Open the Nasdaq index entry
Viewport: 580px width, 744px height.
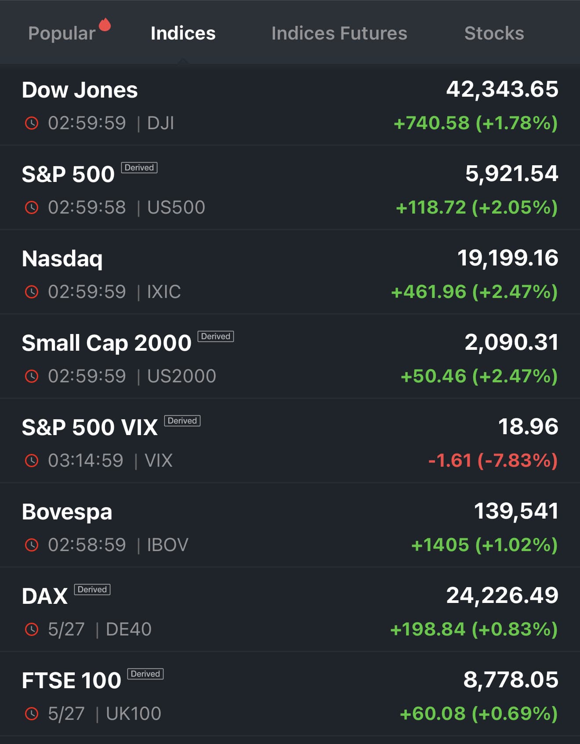pyautogui.click(x=62, y=258)
